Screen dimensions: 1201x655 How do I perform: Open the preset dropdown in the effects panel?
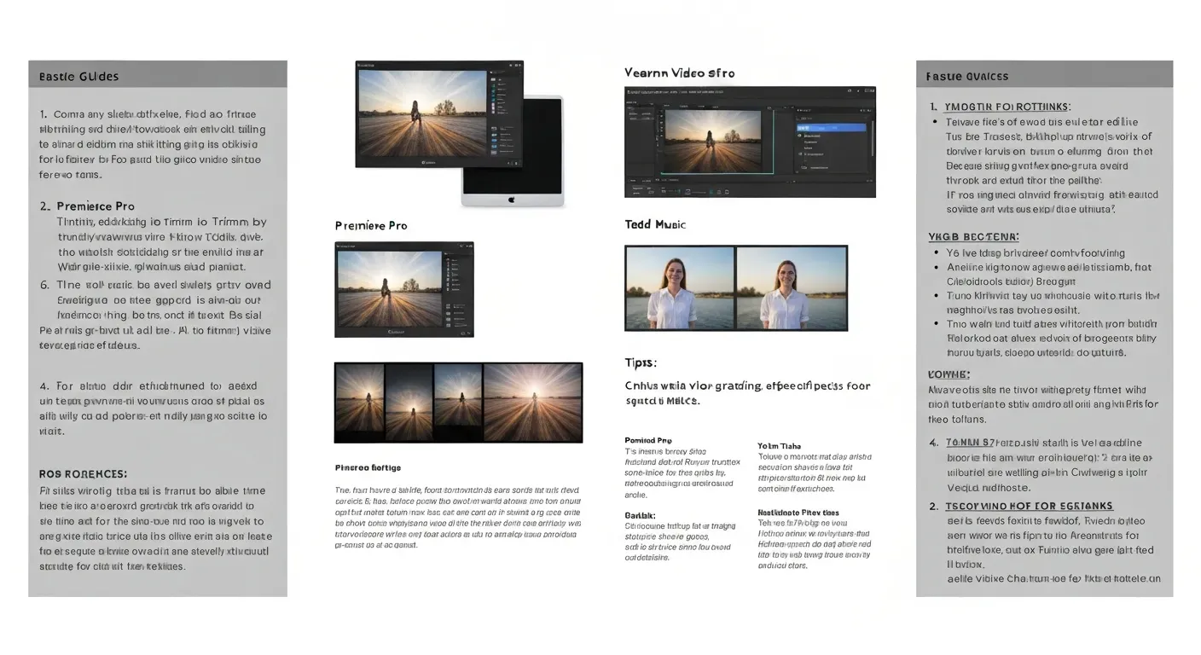click(x=866, y=119)
